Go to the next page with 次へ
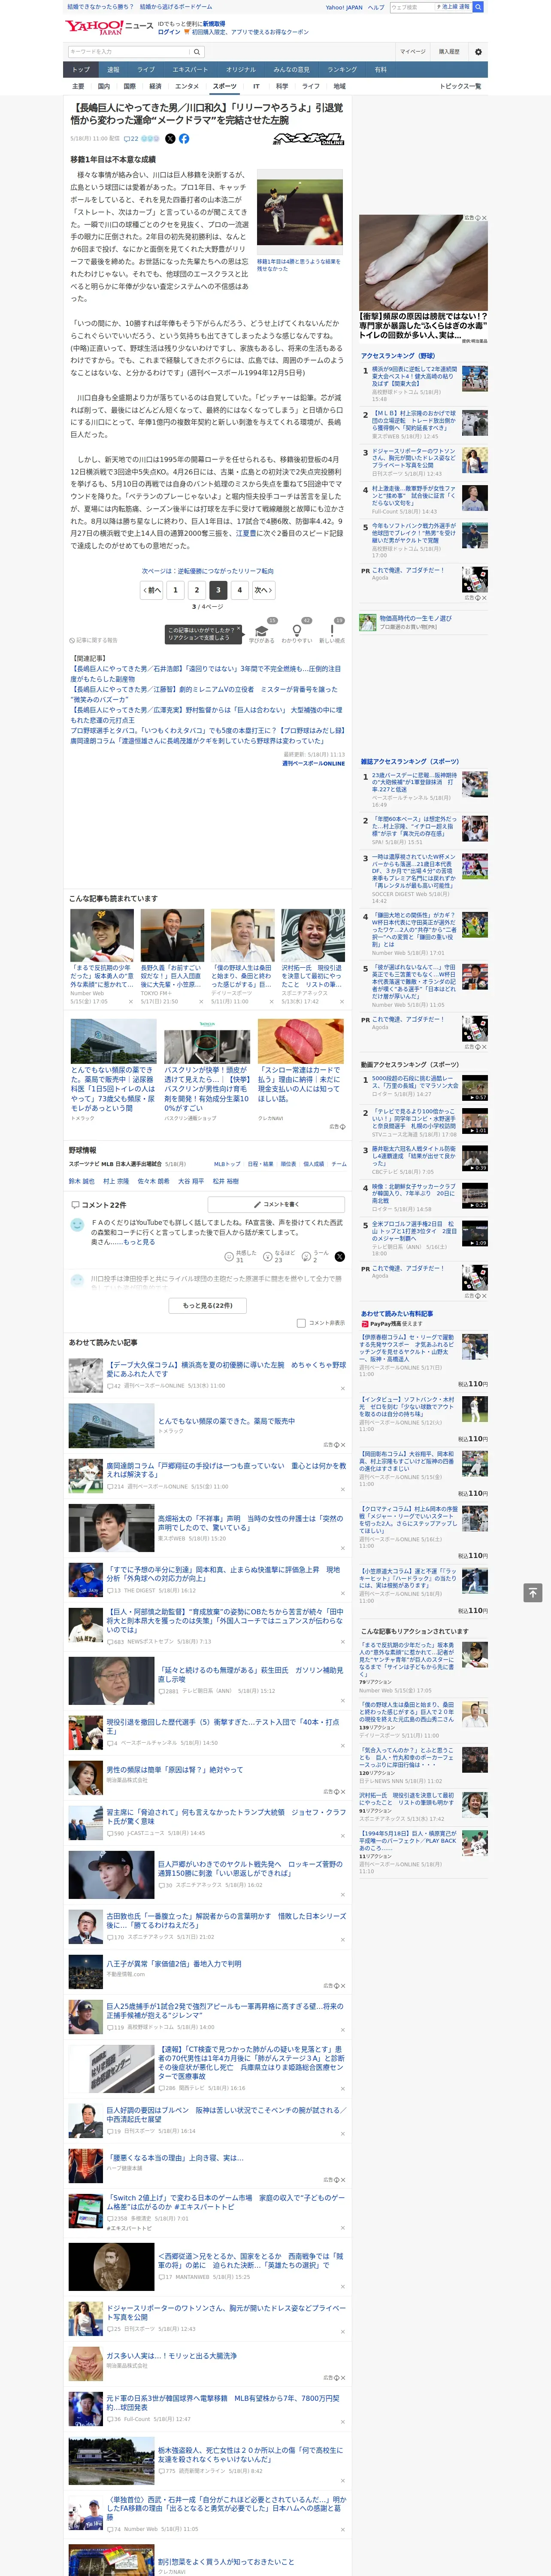The height and width of the screenshot is (2576, 551). [x=263, y=590]
